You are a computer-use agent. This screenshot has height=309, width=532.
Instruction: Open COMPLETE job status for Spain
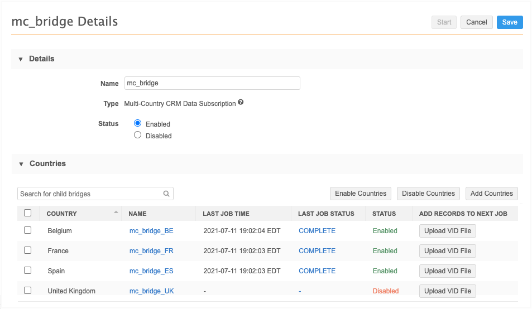point(317,271)
